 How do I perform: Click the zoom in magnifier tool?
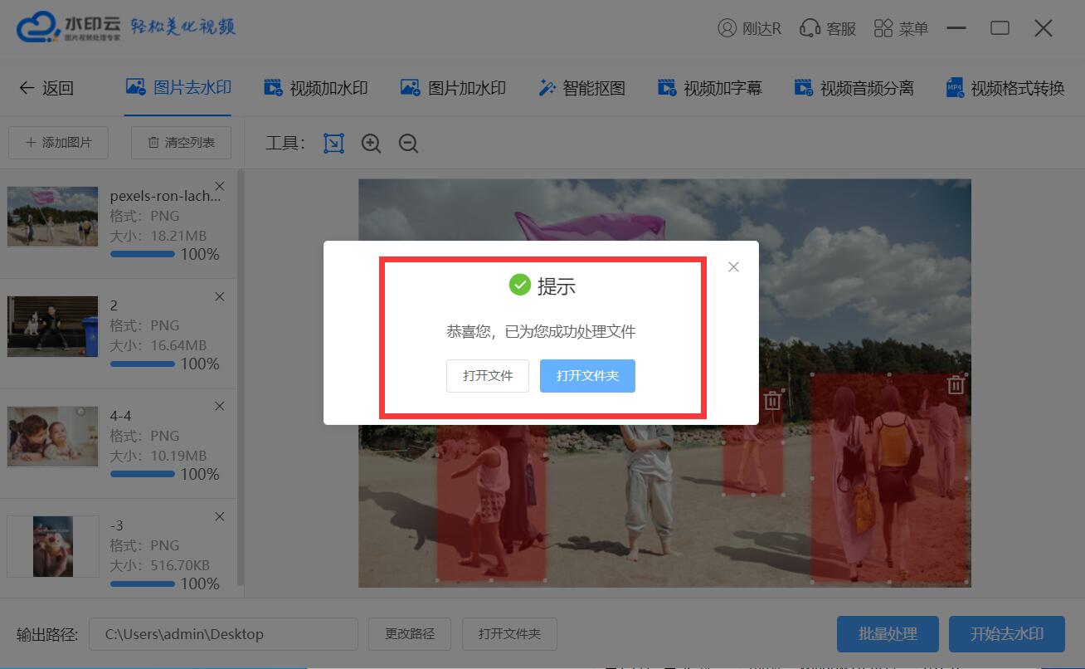(x=371, y=143)
